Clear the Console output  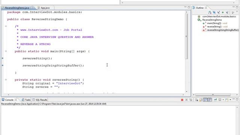tap(196, 100)
